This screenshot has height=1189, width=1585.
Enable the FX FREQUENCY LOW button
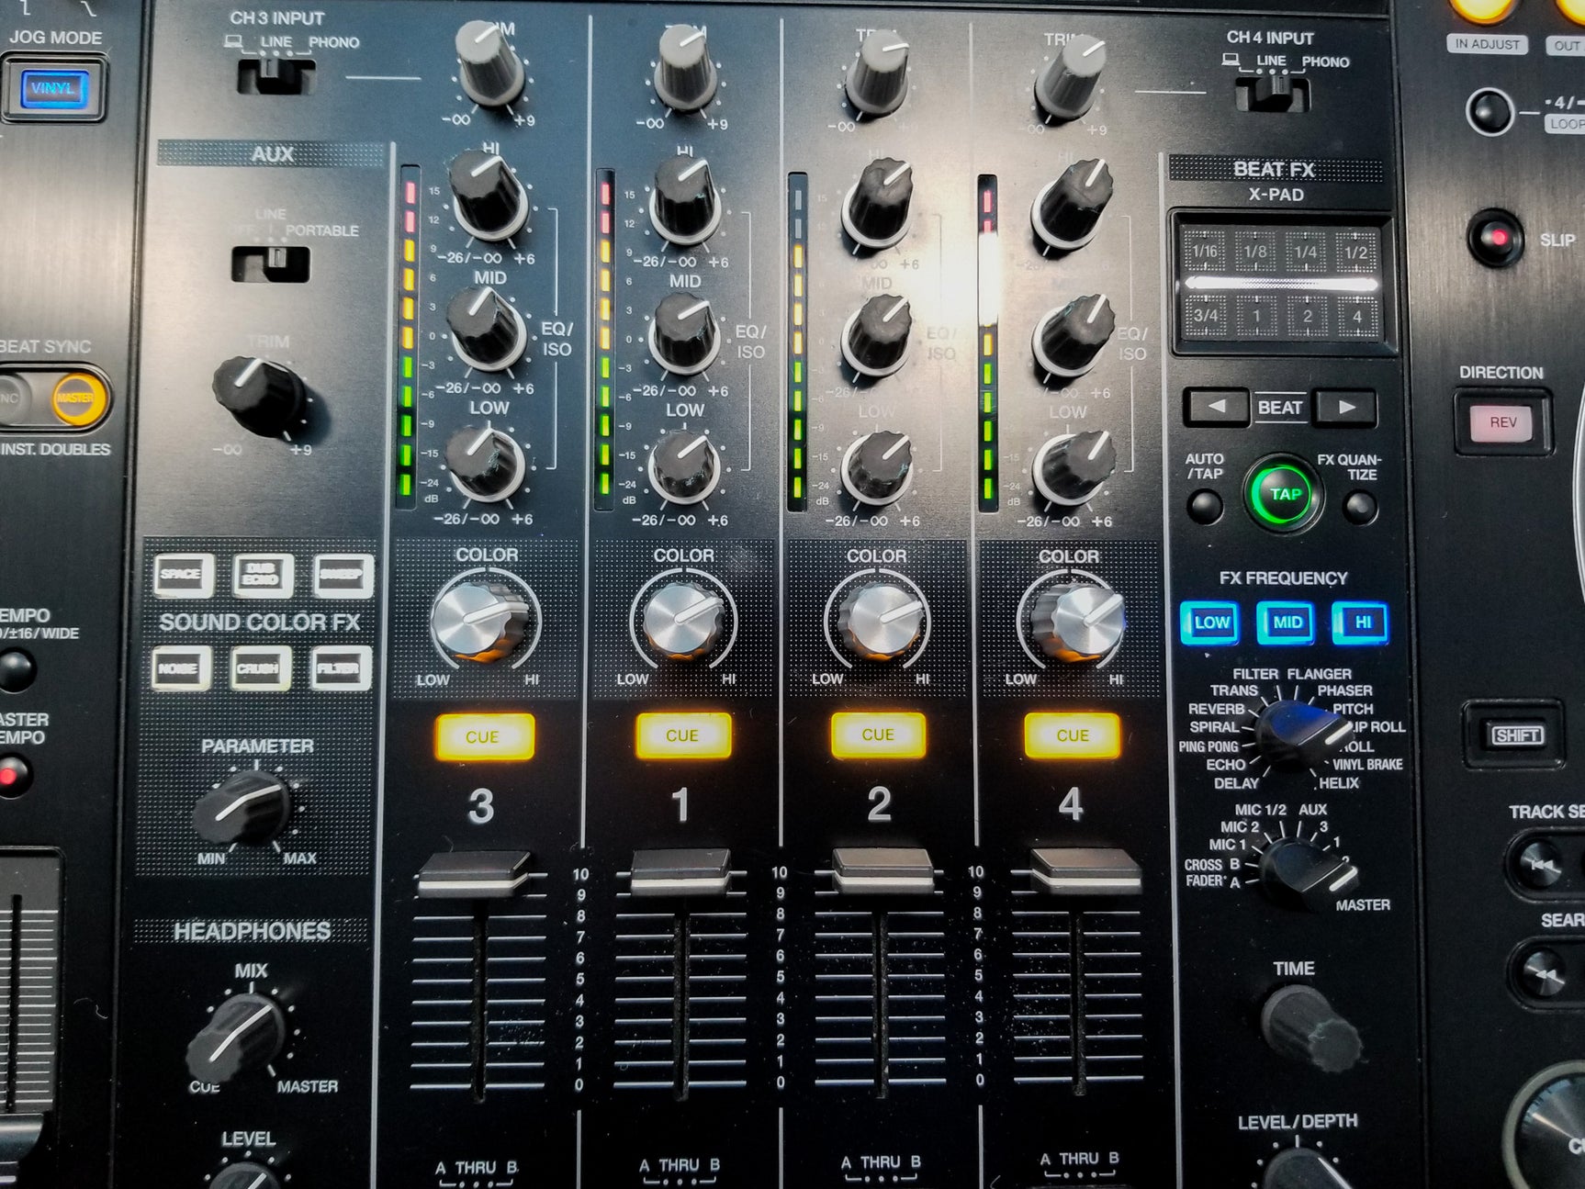(x=1211, y=623)
